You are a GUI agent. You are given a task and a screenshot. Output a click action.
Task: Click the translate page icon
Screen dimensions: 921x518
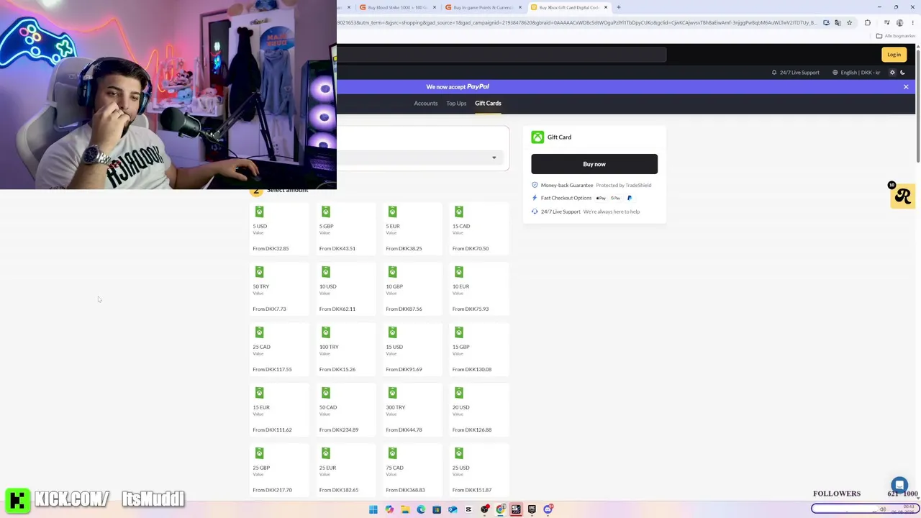pyautogui.click(x=838, y=23)
